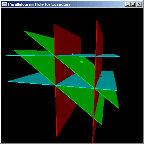
Task: Click the small red arrowhead at the center
Action: pyautogui.click(x=73, y=74)
